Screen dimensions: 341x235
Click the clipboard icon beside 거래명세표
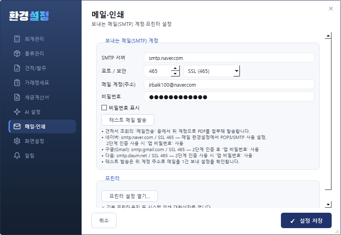(x=17, y=83)
